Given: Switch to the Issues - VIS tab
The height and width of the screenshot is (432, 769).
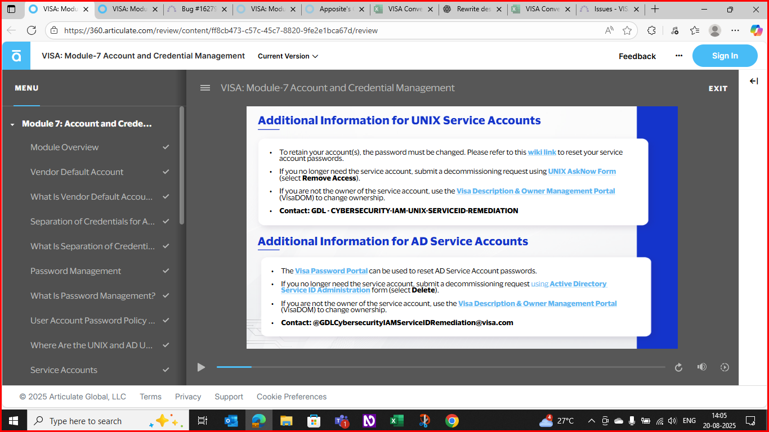Looking at the screenshot, I should [611, 9].
